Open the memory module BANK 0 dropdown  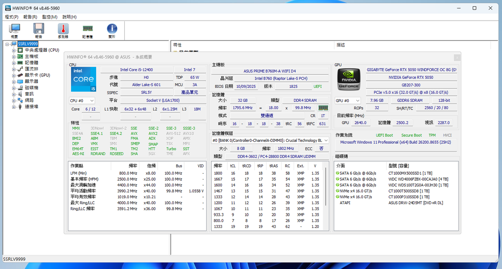[x=270, y=141]
